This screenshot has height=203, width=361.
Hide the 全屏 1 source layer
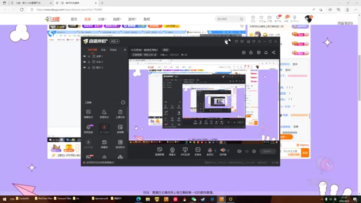(84, 56)
